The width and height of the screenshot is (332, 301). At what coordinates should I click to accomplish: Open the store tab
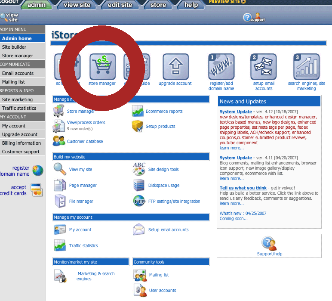click(x=158, y=5)
